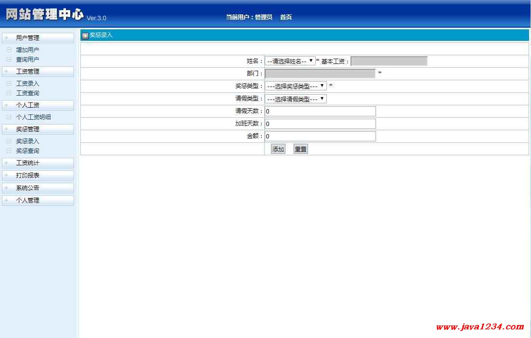Viewport: 531px width, 338px height.
Task: Click the plus icon on 打印报表
Action: 6,175
